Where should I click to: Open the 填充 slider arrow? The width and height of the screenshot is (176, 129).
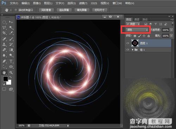(x=171, y=36)
